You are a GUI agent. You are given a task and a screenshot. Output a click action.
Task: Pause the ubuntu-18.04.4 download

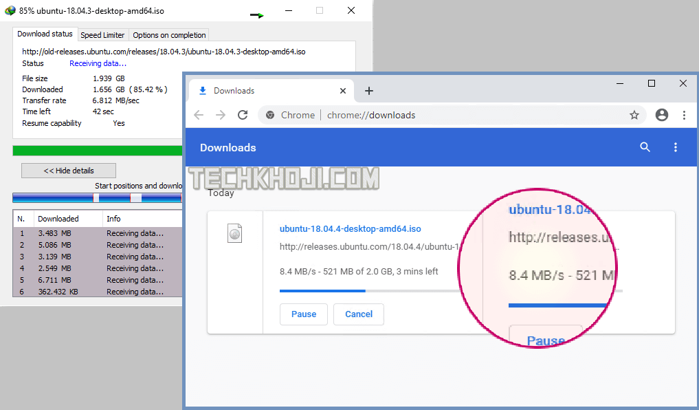click(304, 314)
